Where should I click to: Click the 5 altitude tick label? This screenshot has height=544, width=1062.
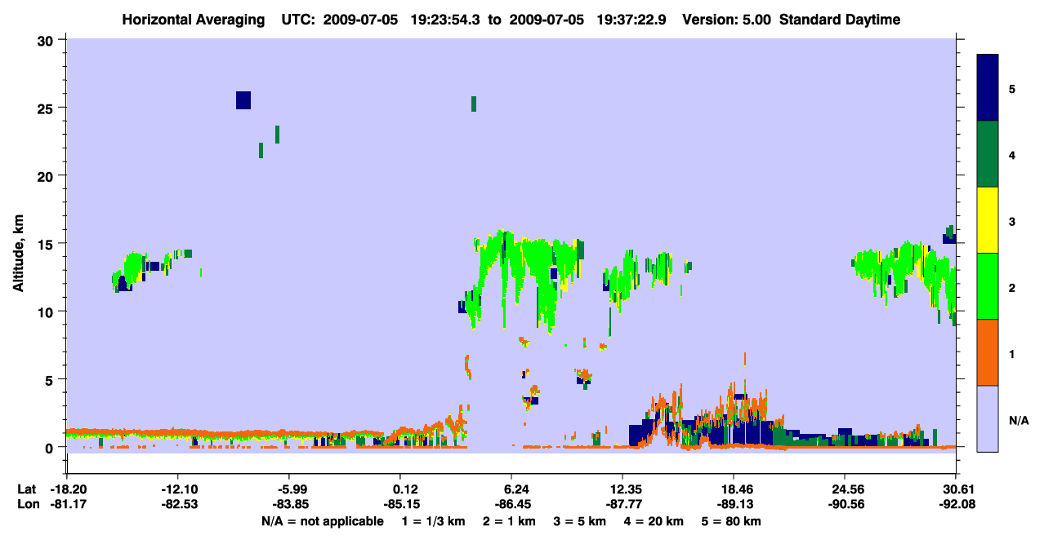click(x=51, y=379)
